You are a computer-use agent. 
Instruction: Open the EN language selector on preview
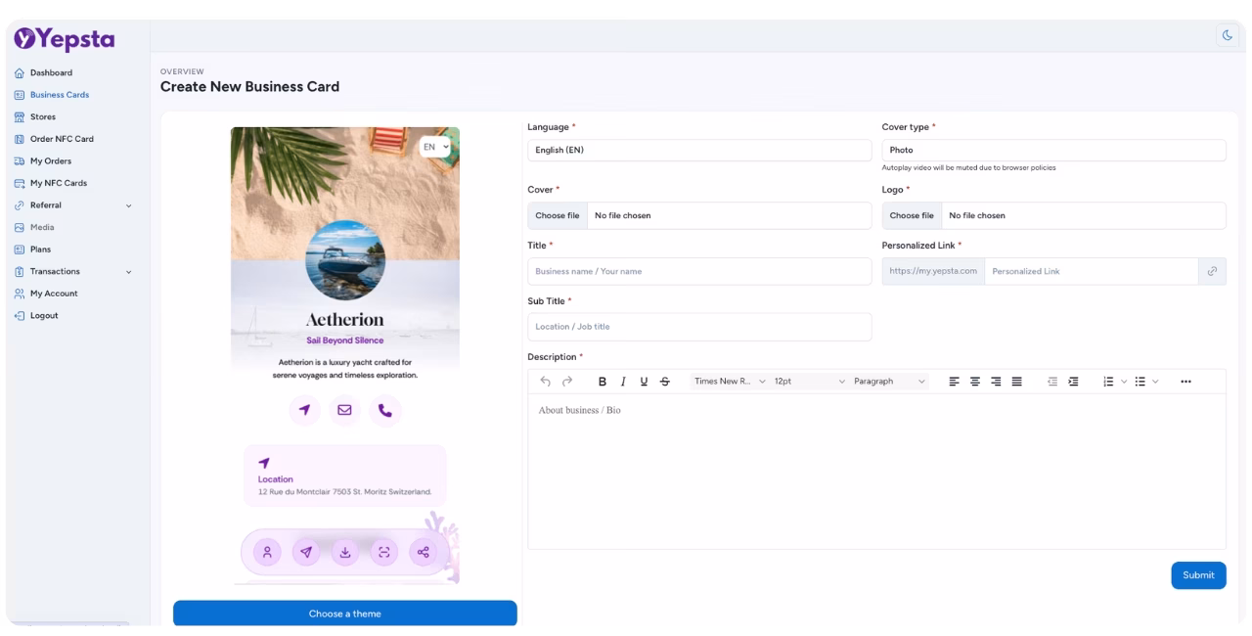435,147
